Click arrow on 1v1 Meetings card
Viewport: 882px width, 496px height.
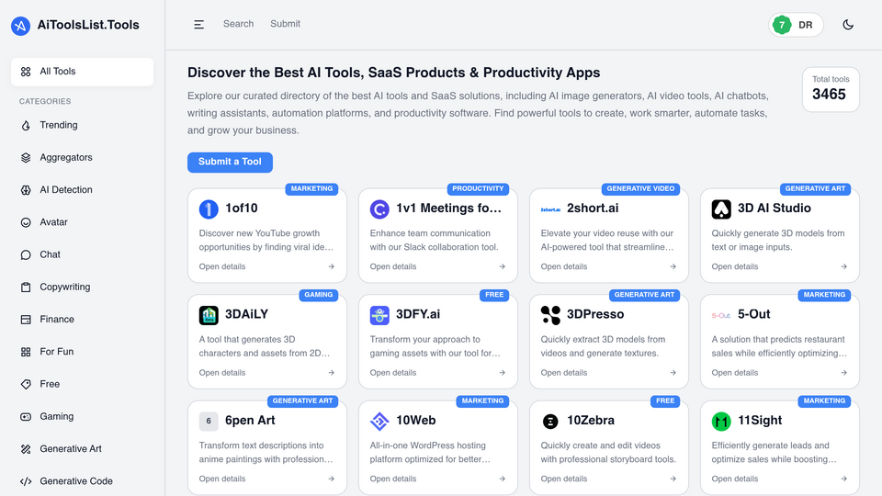click(x=503, y=266)
